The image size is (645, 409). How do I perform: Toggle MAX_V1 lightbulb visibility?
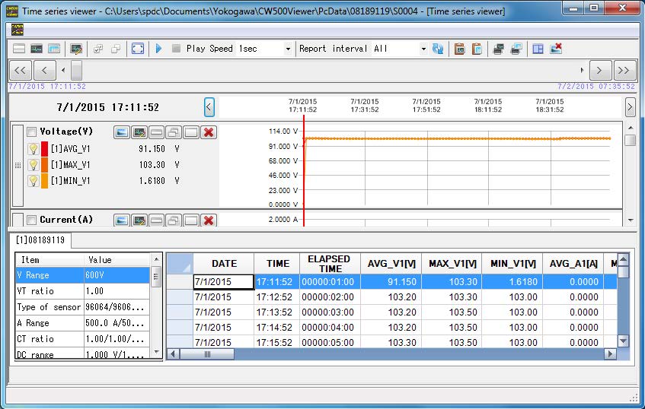34,165
